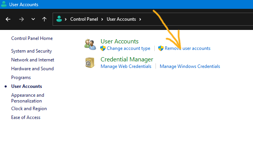
Task: Click the Credential Manager safe icon
Action: click(90, 63)
